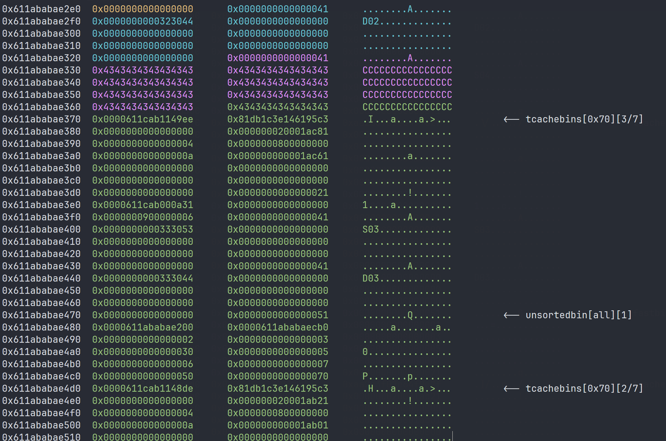Click address label 0x611ababae510 at bottom

click(x=41, y=437)
